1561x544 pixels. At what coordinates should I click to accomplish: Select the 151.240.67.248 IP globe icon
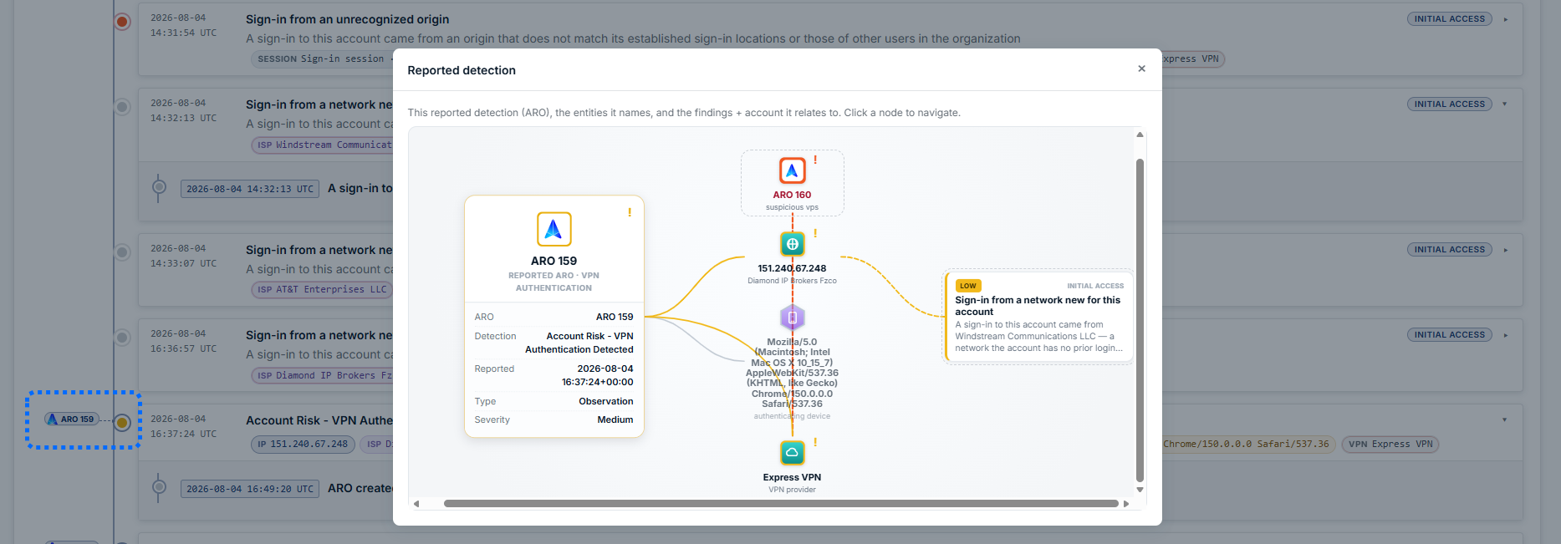792,244
